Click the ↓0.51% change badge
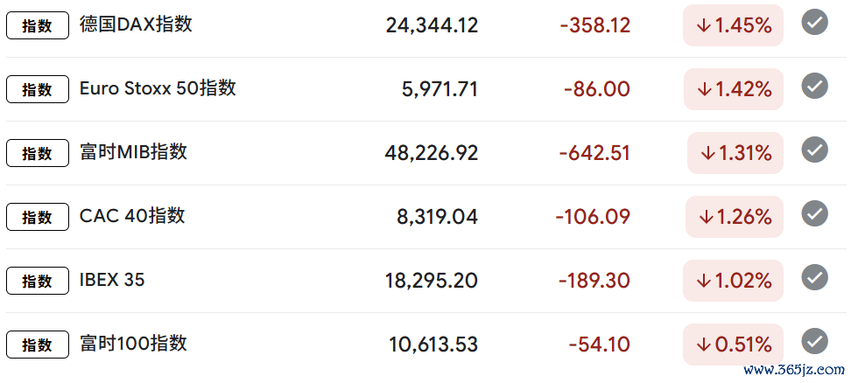 pos(734,345)
